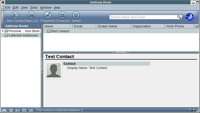
Task: Sort by Organization column header
Action: pyautogui.click(x=148, y=26)
